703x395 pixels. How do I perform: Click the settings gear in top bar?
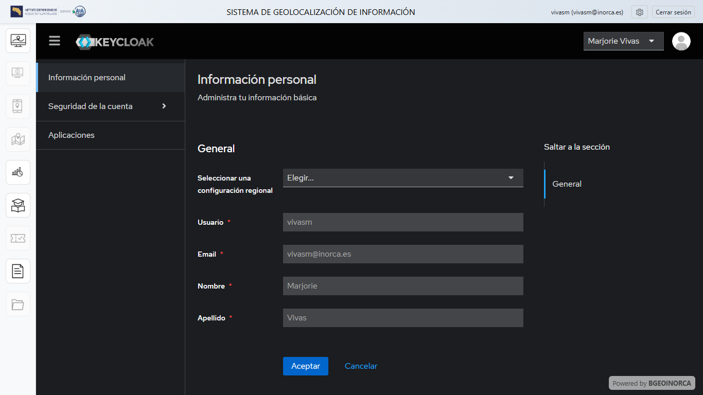(x=640, y=12)
